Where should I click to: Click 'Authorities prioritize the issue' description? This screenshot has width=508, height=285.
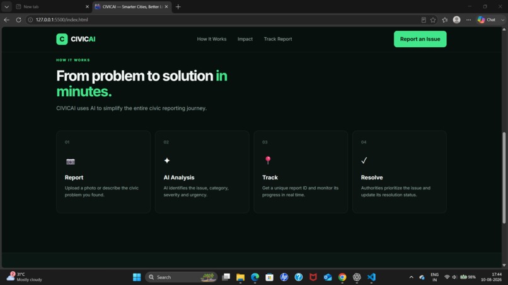pos(396,191)
